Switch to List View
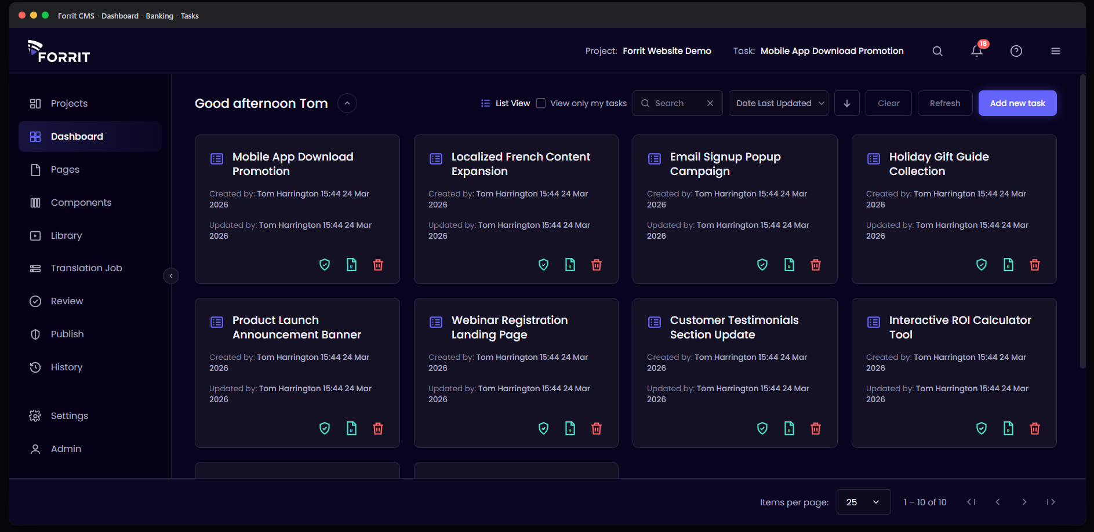 pyautogui.click(x=506, y=103)
